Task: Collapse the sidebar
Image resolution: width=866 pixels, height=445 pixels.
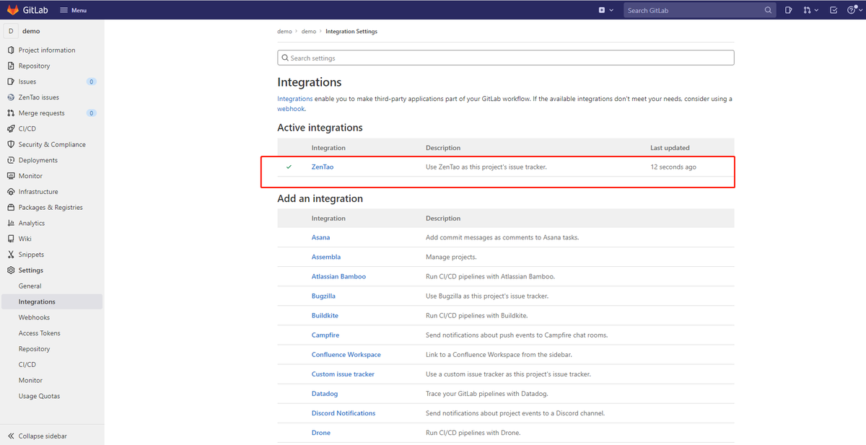Action: point(38,436)
